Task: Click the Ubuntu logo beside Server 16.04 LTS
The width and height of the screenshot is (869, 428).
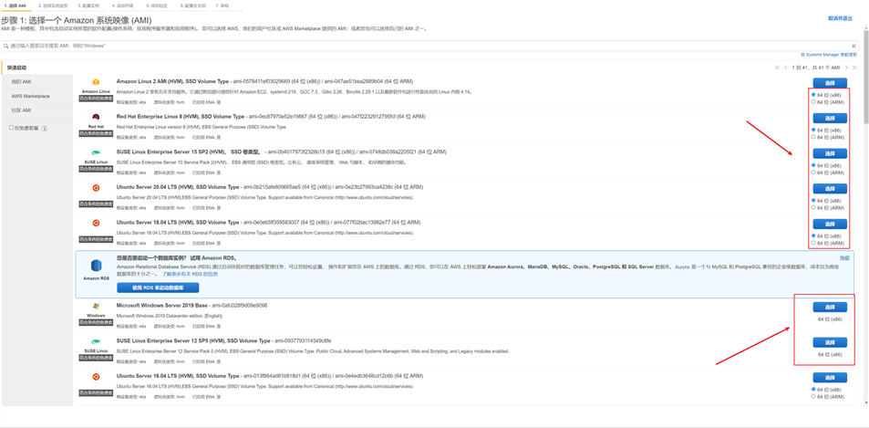Action: (96, 377)
